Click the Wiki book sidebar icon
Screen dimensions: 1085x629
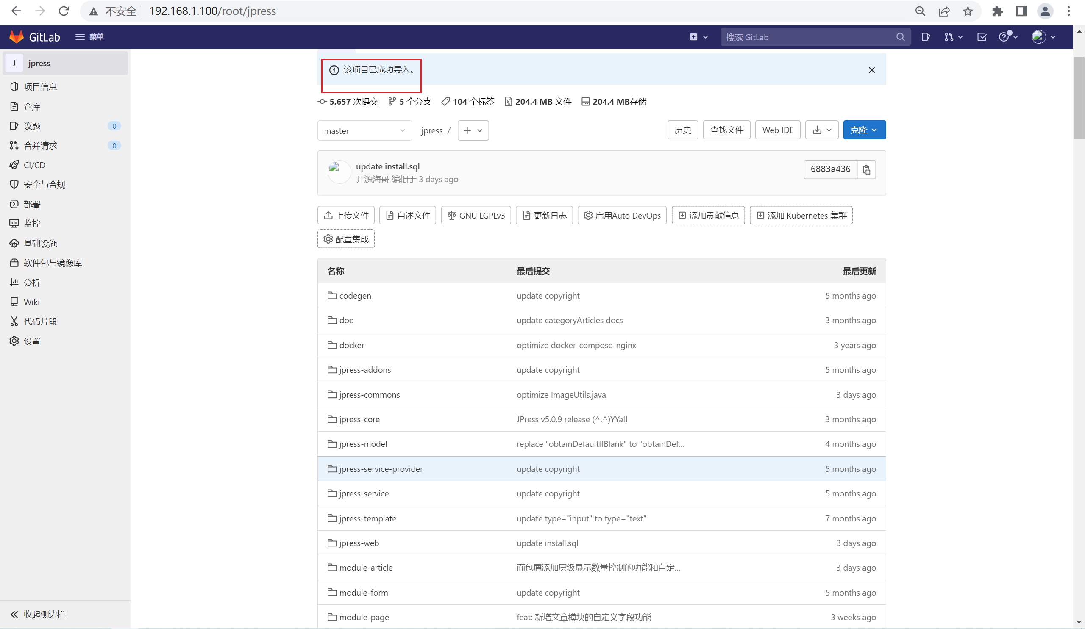tap(14, 302)
